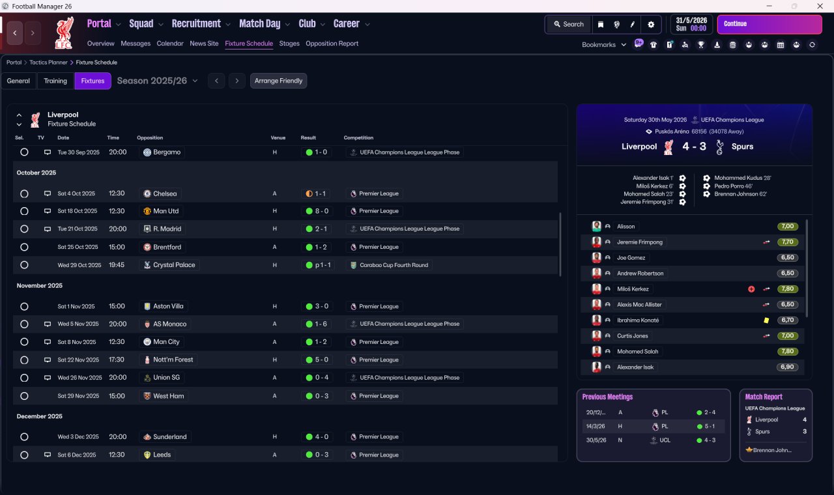Click the circular refresh icon in bookmarks bar
The width and height of the screenshot is (834, 495).
click(812, 45)
